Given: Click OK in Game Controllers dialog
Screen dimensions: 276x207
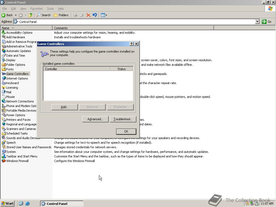Looking at the screenshot, I should point(126,132).
